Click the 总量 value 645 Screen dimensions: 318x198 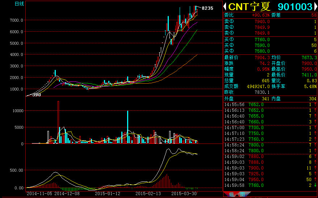pos(266,81)
